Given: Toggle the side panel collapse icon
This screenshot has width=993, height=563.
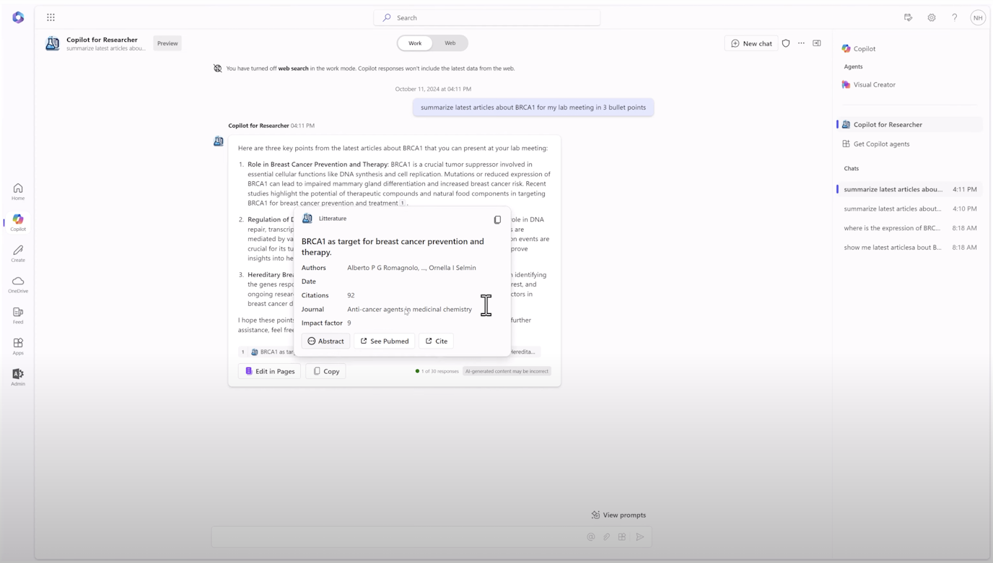Looking at the screenshot, I should [x=817, y=43].
